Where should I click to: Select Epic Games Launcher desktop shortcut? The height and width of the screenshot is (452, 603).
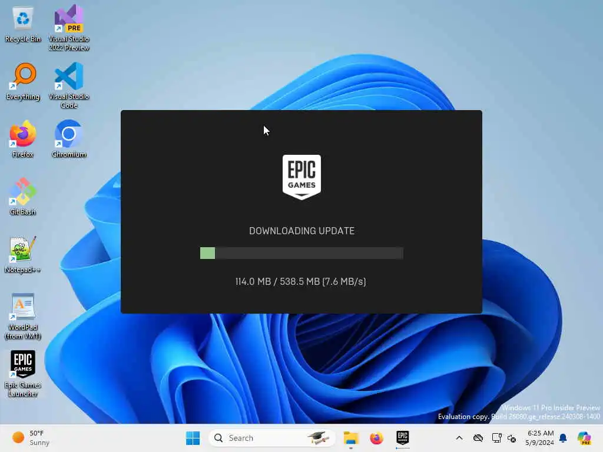pos(23,374)
